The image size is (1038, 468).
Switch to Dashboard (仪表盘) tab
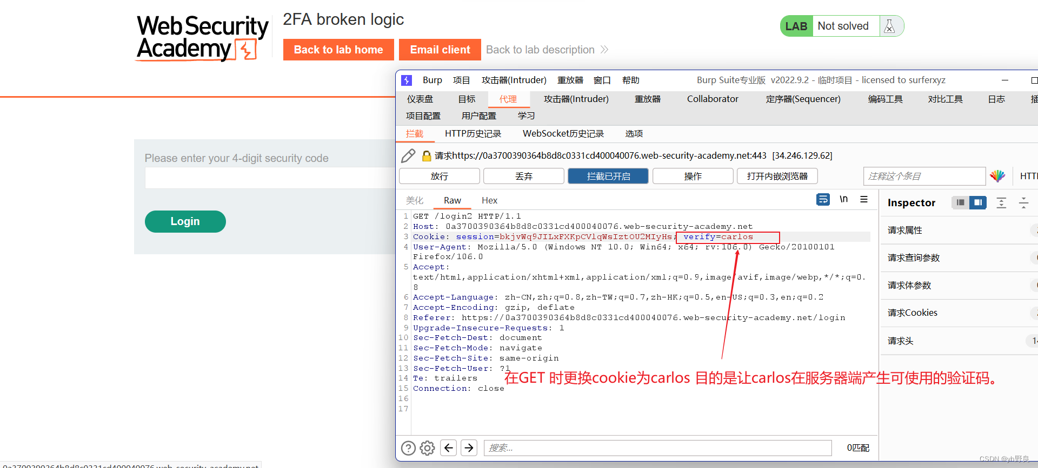(420, 99)
